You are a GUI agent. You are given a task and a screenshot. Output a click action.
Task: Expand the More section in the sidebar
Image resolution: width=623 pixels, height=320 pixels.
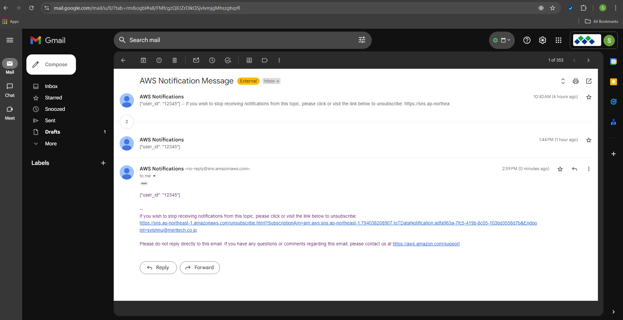coord(51,144)
